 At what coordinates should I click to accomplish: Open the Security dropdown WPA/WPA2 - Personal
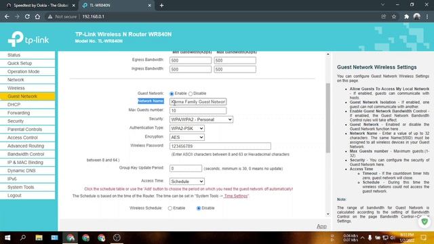click(x=201, y=119)
